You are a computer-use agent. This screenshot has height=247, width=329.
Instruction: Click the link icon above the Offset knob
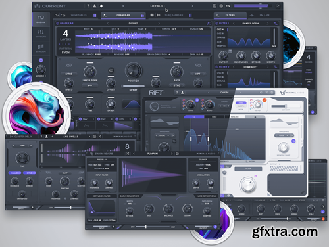tap(111, 70)
